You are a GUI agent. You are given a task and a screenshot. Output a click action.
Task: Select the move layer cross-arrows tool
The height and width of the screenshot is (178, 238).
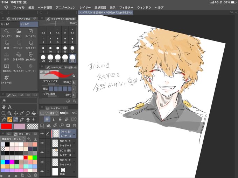pyautogui.click(x=16, y=113)
